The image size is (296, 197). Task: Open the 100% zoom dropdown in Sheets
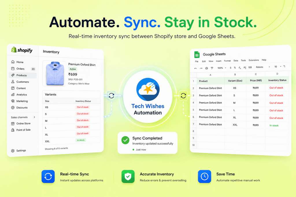pyautogui.click(x=222, y=68)
